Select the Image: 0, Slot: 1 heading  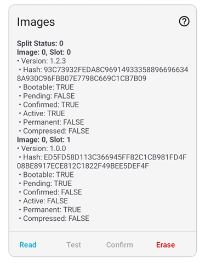click(x=44, y=140)
